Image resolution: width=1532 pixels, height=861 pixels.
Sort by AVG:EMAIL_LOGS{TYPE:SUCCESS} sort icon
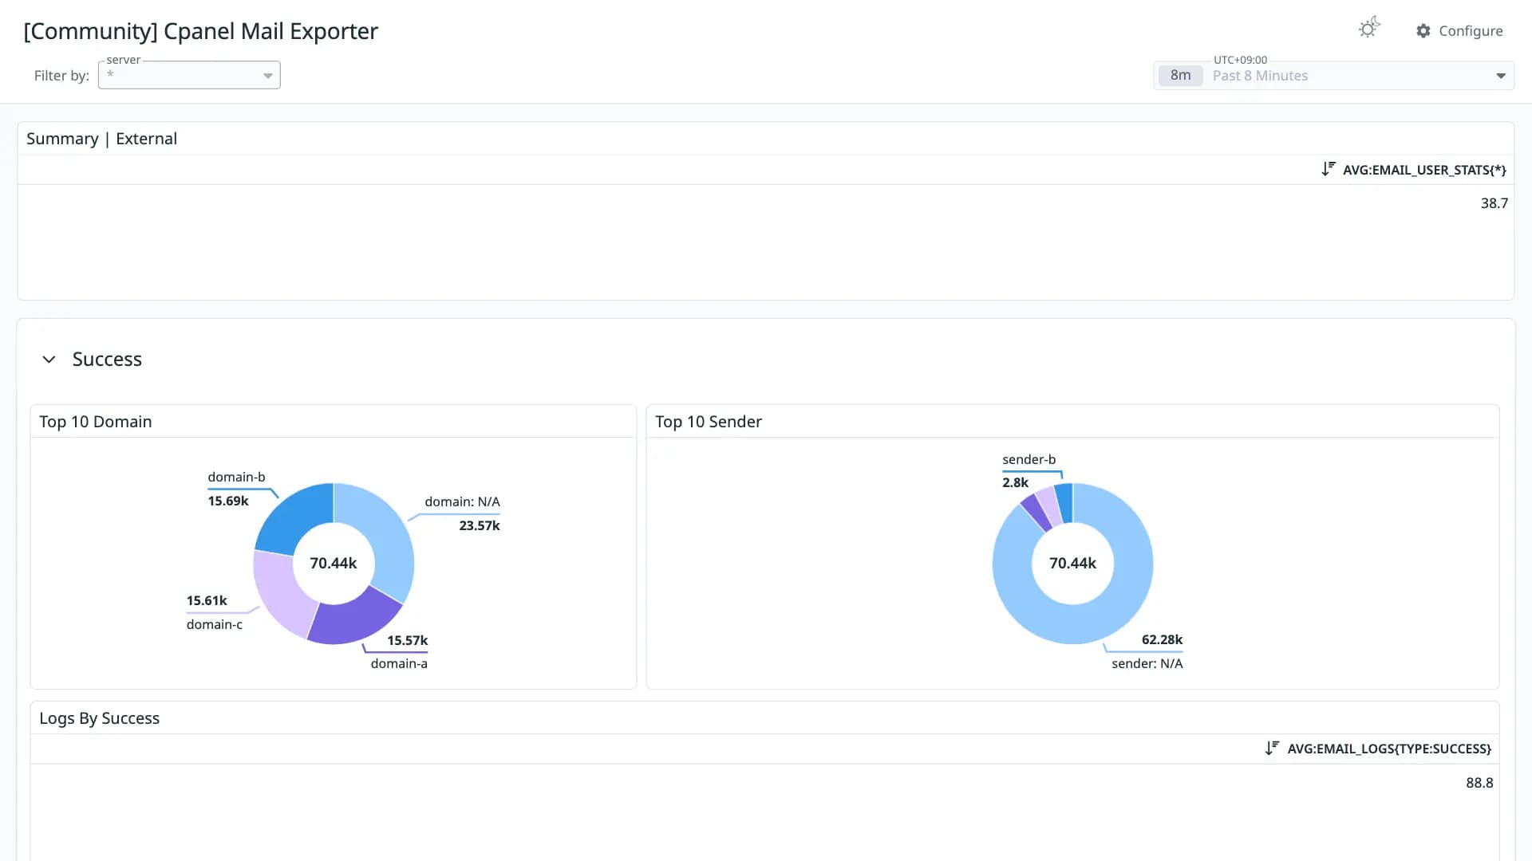click(1272, 748)
